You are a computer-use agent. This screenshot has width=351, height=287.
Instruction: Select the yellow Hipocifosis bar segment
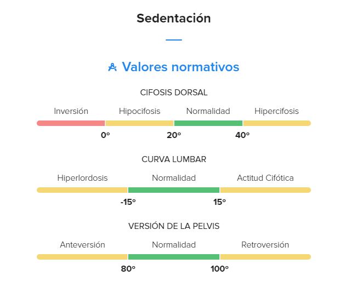click(x=139, y=123)
